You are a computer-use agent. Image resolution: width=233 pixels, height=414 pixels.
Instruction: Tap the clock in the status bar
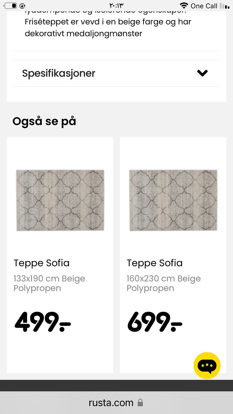(x=116, y=6)
